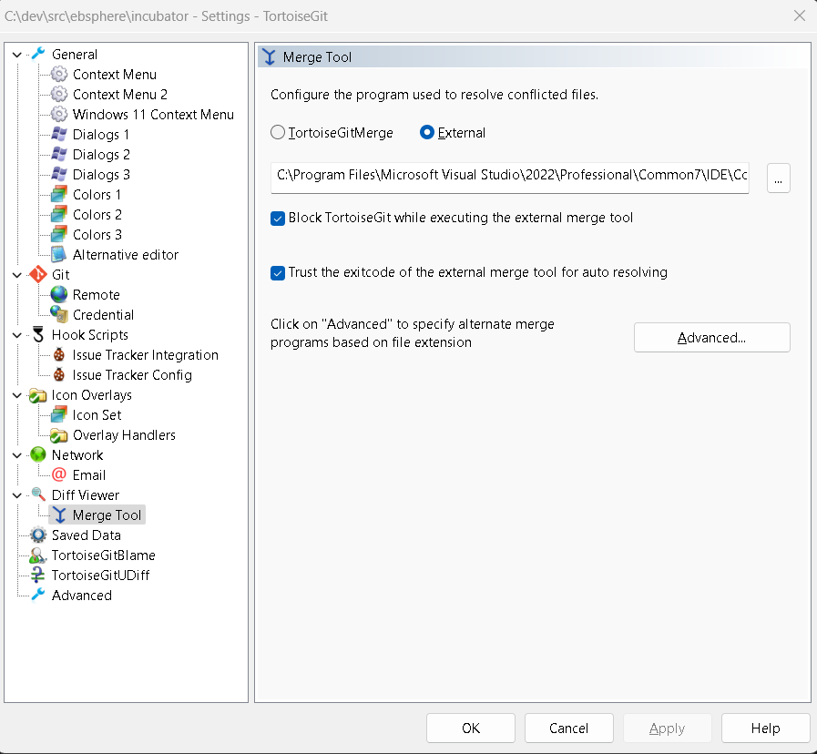Collapse the Icon Overlays tree node
Viewport: 817px width, 754px height.
[17, 395]
